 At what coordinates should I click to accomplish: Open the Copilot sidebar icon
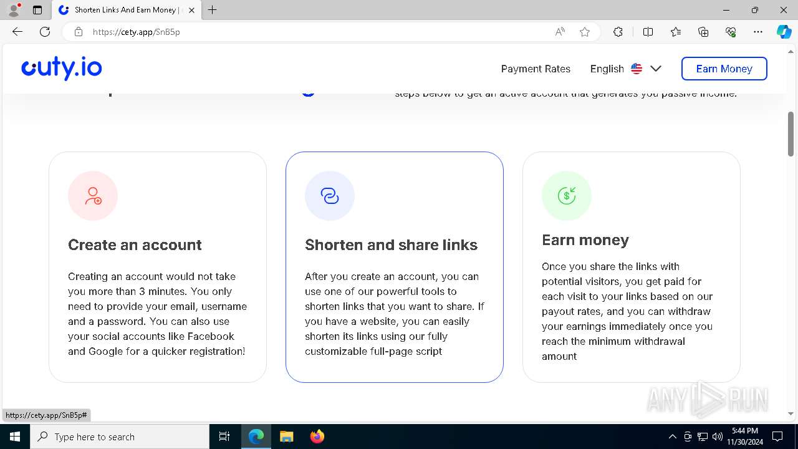pos(784,32)
